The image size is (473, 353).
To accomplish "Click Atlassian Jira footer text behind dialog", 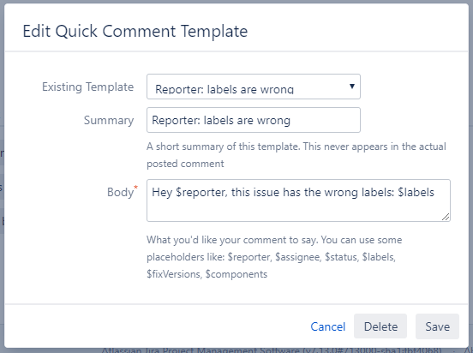I will [x=272, y=350].
